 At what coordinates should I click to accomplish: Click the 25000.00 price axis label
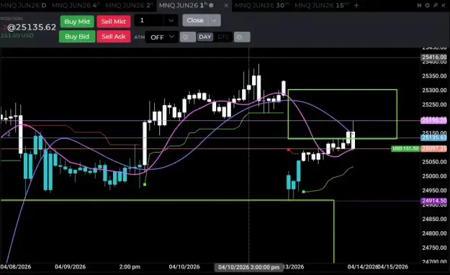434,176
